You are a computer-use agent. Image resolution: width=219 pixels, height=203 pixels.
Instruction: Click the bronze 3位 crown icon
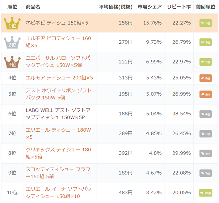(x=12, y=62)
